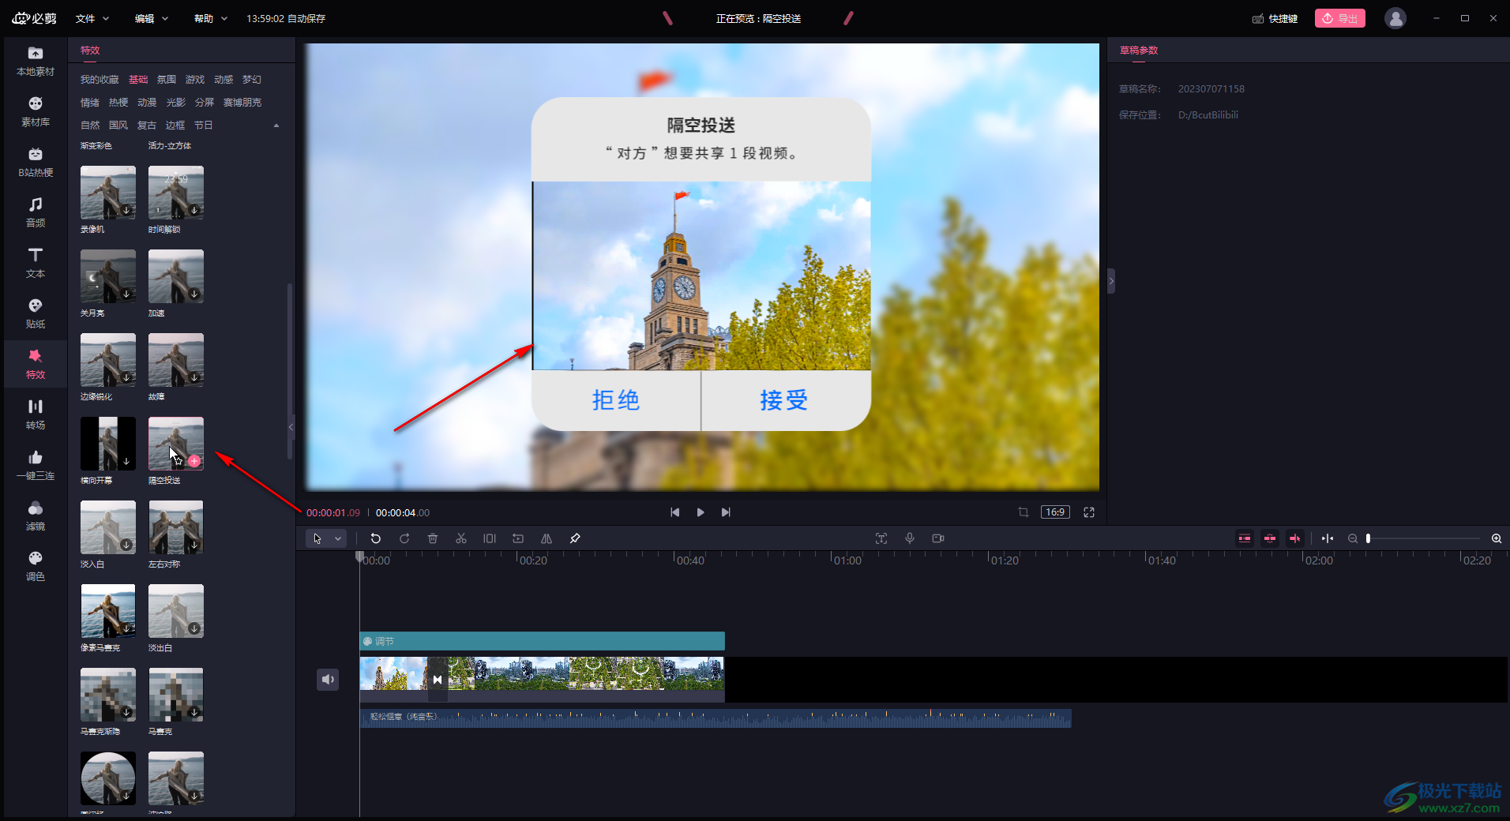Select the 左右对称 effect thumbnail
The height and width of the screenshot is (821, 1510).
point(176,527)
